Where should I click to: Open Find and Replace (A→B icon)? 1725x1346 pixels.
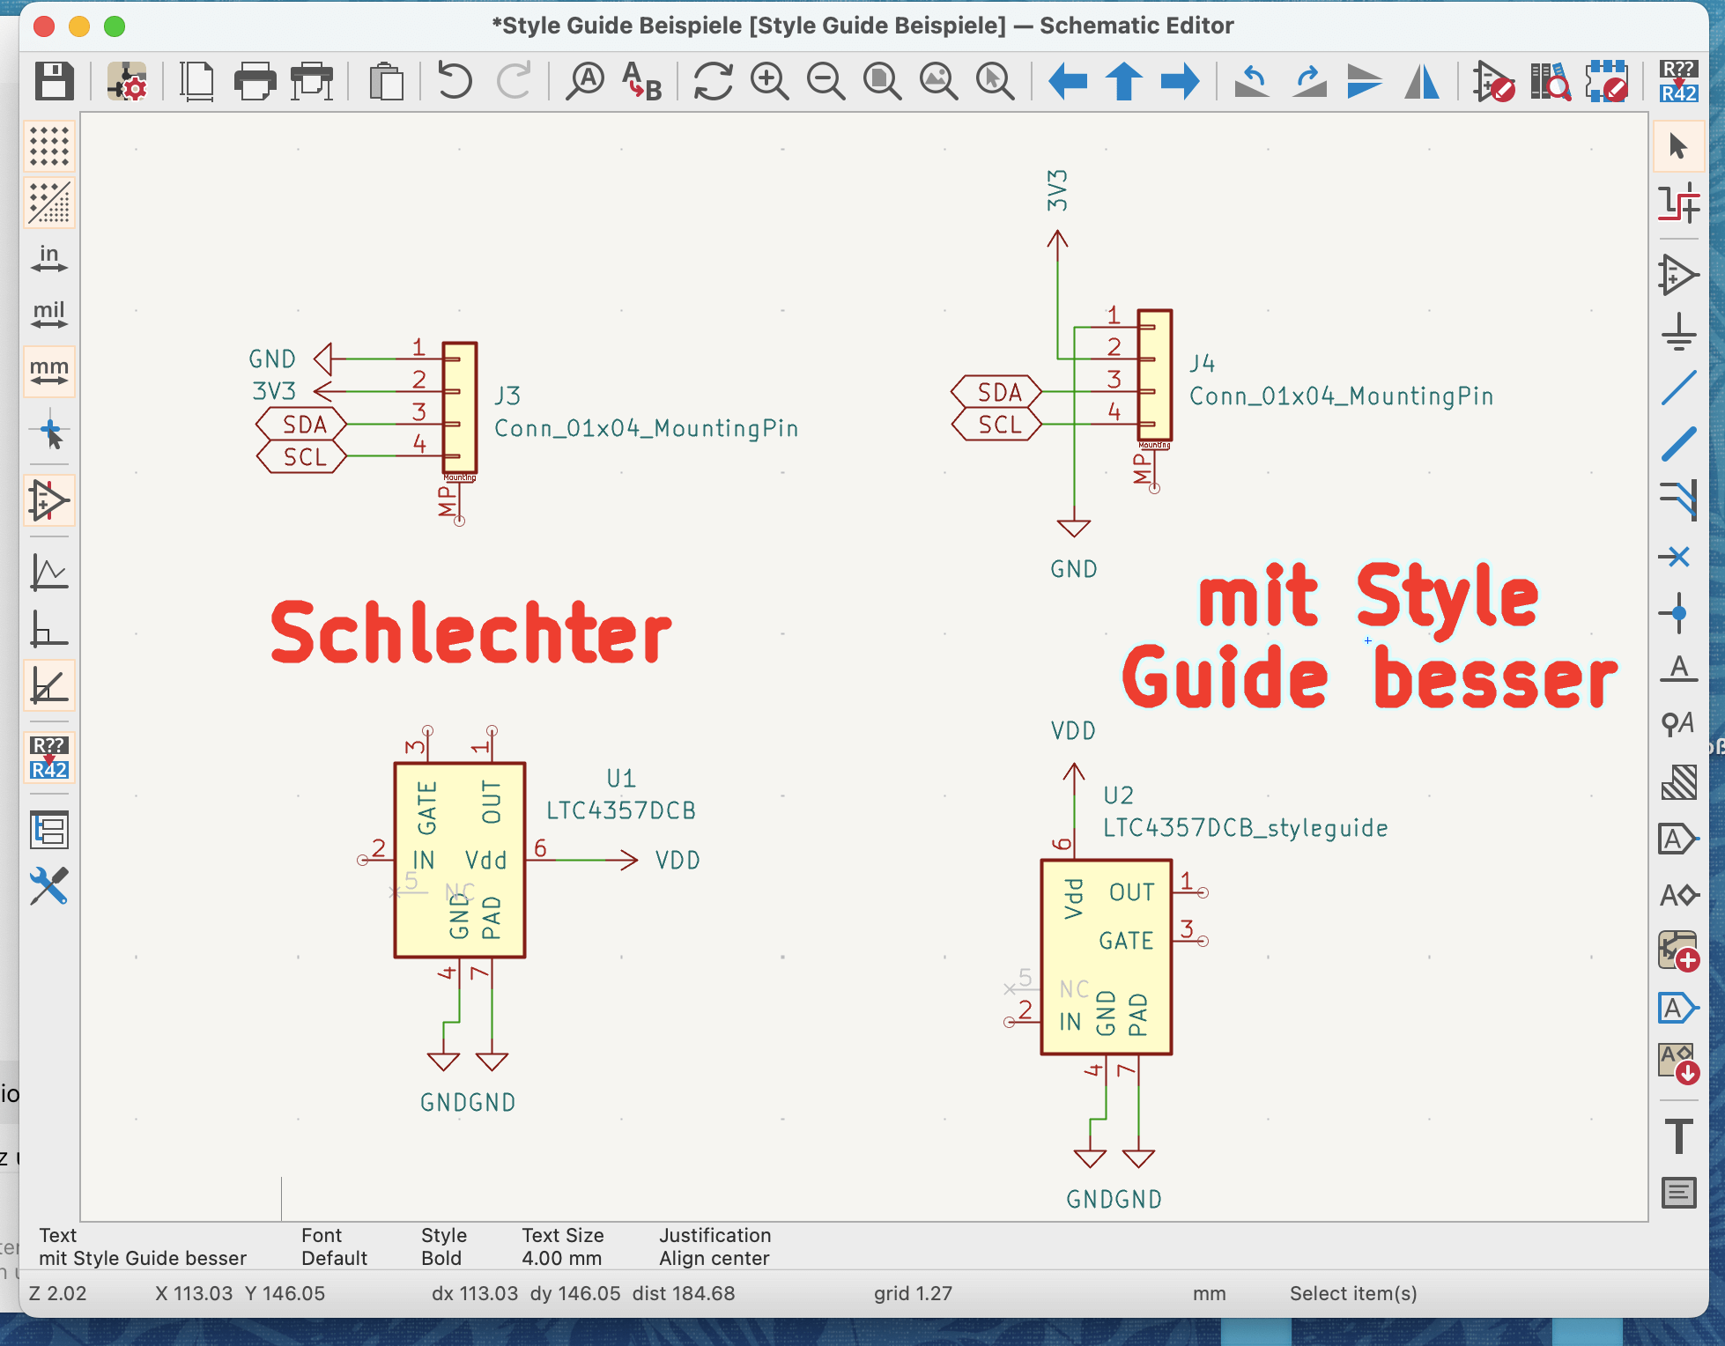tap(641, 81)
